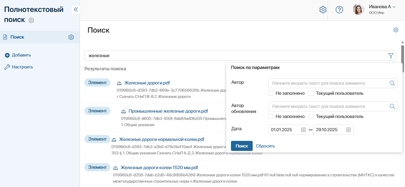Collapse the sidebar with the double chevron

click(76, 9)
